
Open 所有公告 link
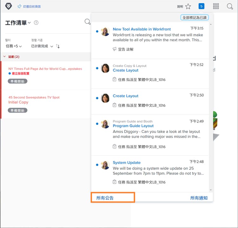[105, 198]
